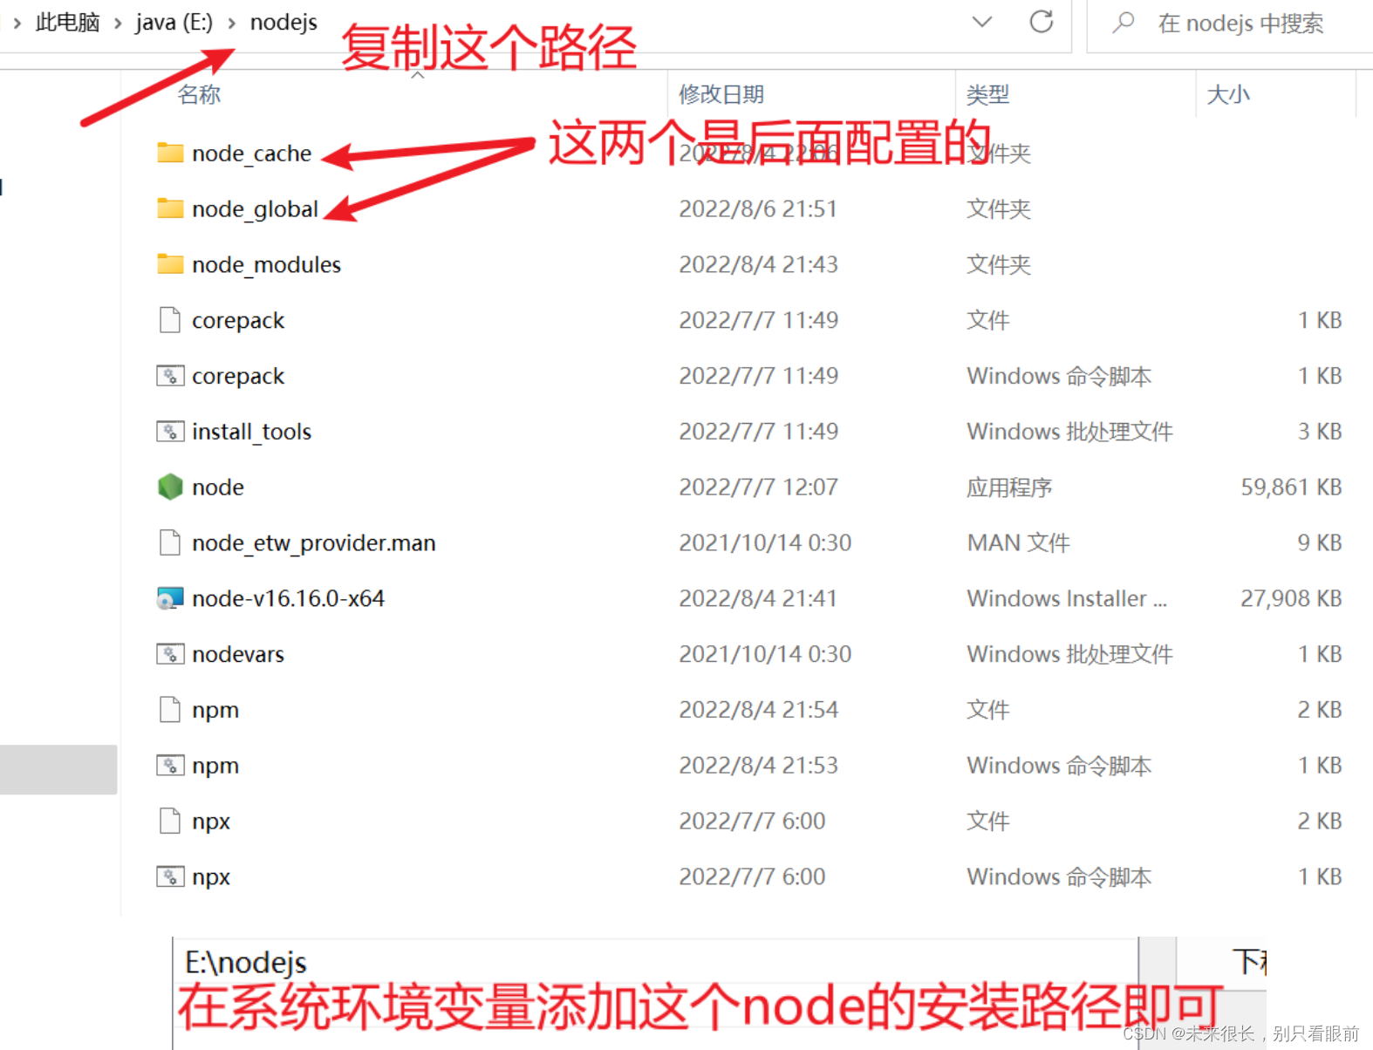Select the highlighted item in navigation pane

click(58, 769)
